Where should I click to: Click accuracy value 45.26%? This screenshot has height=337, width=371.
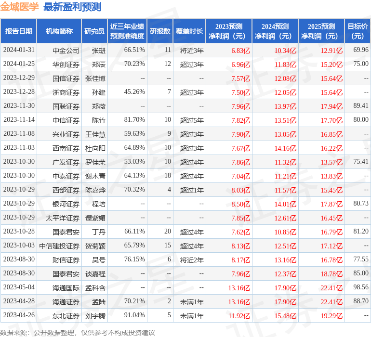pyautogui.click(x=134, y=92)
